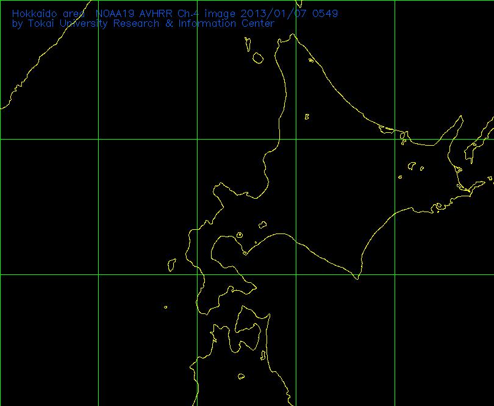Click Cape Soya at Hokkaido's northern tip
Viewport: 494px width, 406px height.
(x=292, y=35)
